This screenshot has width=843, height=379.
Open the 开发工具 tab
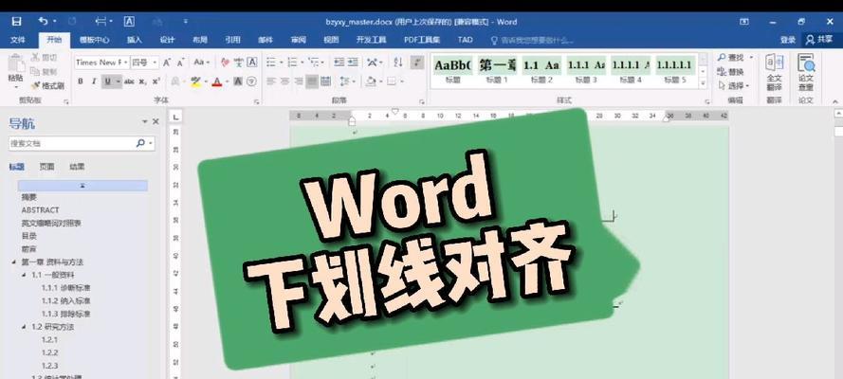pos(371,40)
